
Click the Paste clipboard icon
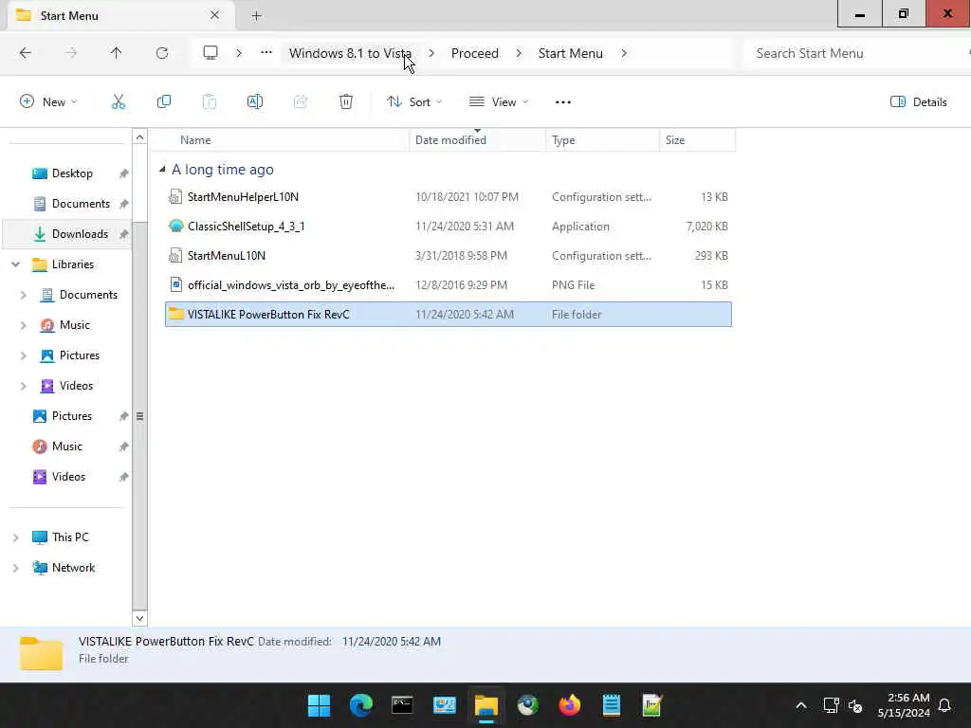210,102
